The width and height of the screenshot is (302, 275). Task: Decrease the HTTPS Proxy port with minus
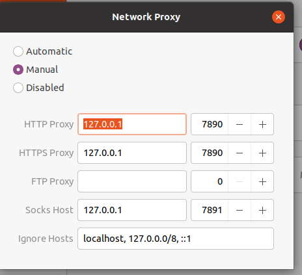240,153
